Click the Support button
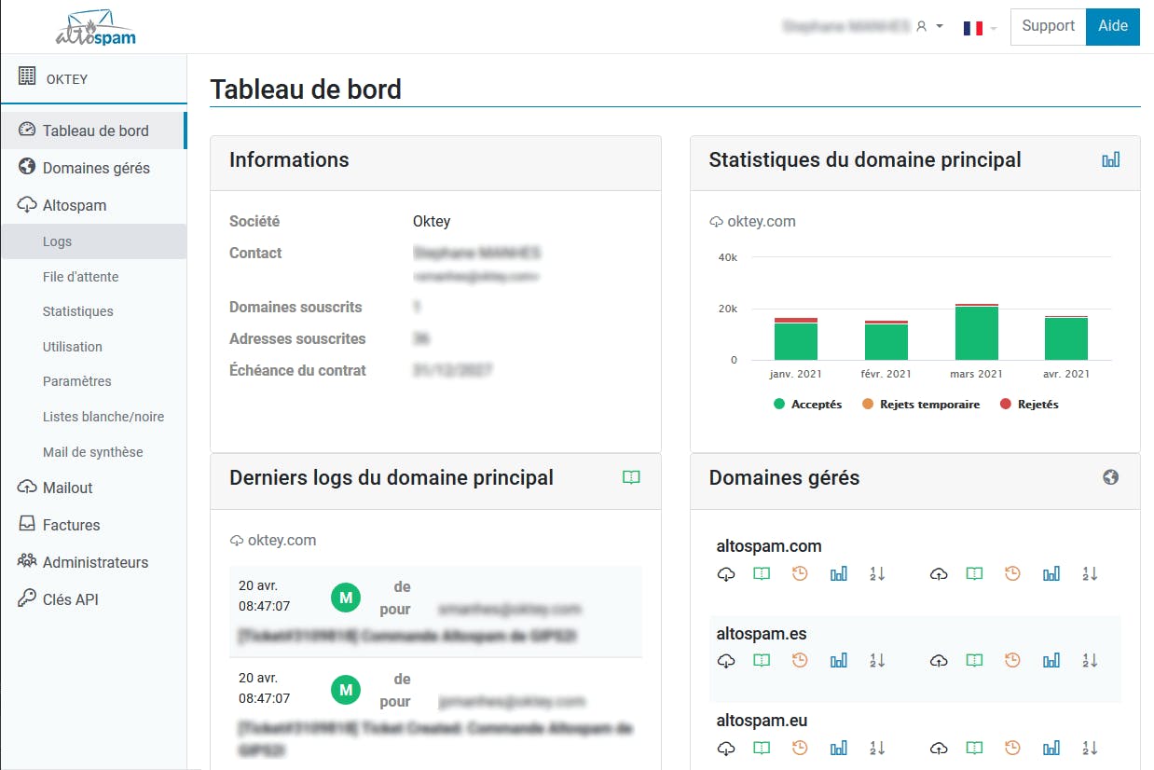The height and width of the screenshot is (770, 1154). pyautogui.click(x=1048, y=26)
